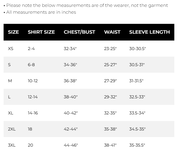Viewport: 180px width, 160px height.
Task: Select the XL size cell
Action: pyautogui.click(x=11, y=113)
